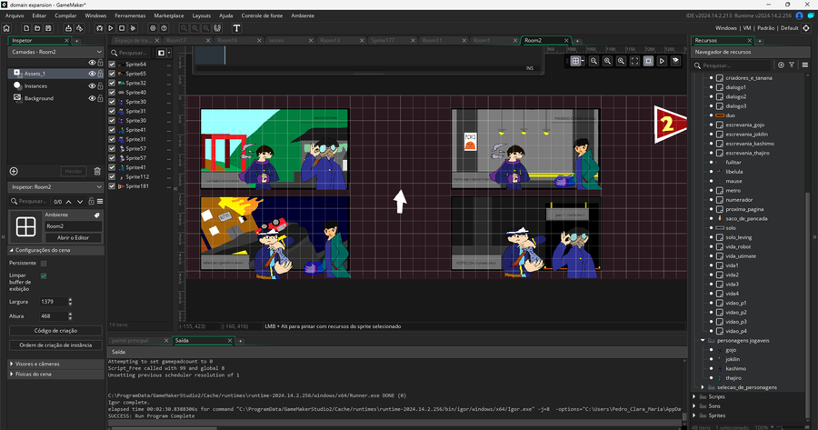Stop the game with the stop icon
Screen dimensions: 818x430
click(122, 28)
